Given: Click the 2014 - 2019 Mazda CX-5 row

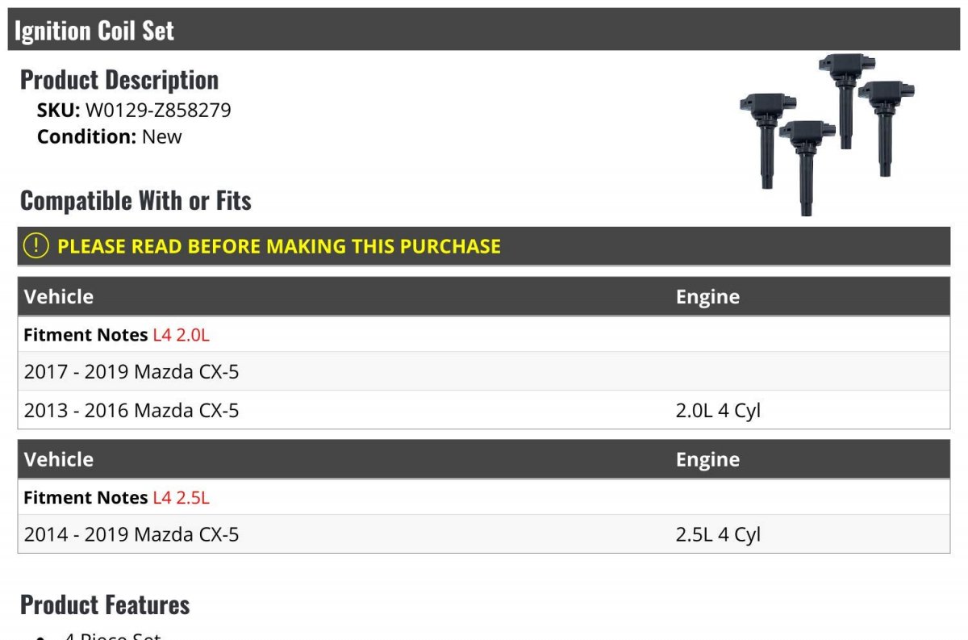Looking at the screenshot, I should pos(484,534).
